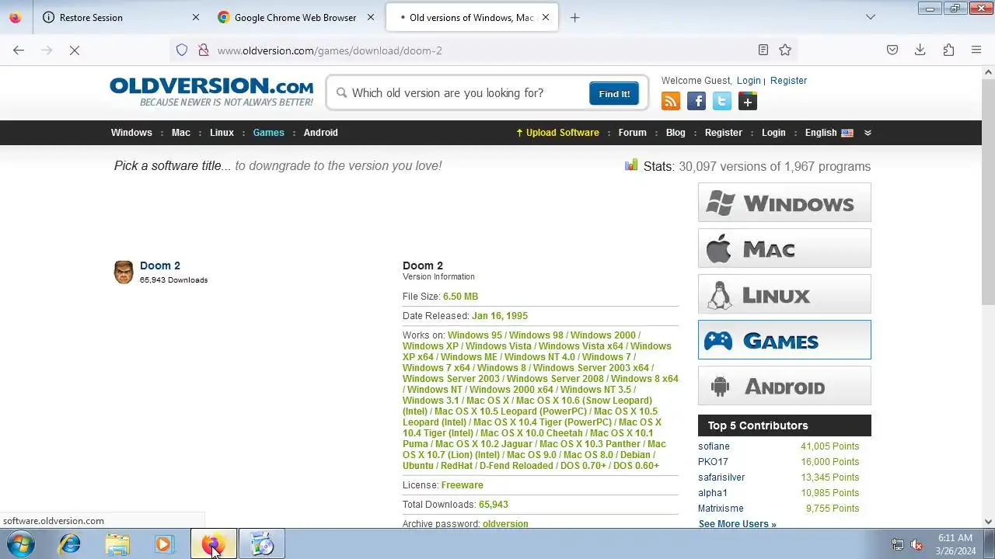995x559 pixels.
Task: Open the Android nav menu item
Action: (x=321, y=133)
